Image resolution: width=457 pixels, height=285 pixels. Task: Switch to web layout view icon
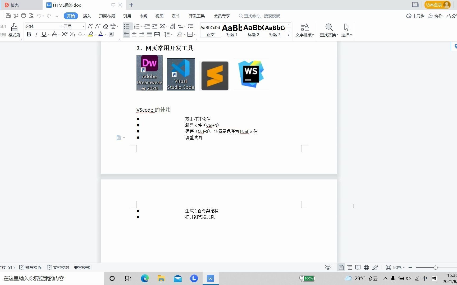(366, 267)
